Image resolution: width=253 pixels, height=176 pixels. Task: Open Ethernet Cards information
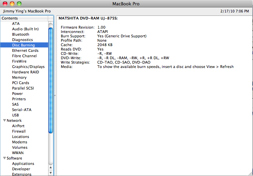25,50
